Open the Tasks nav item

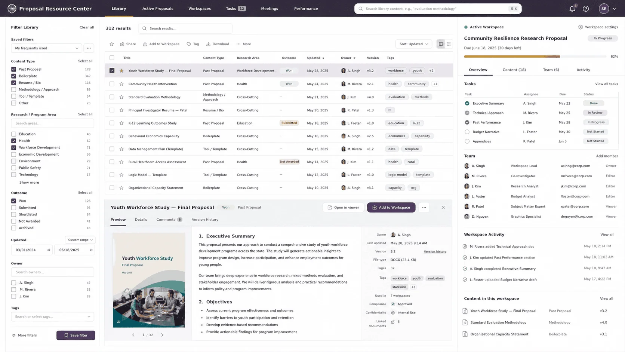click(235, 9)
